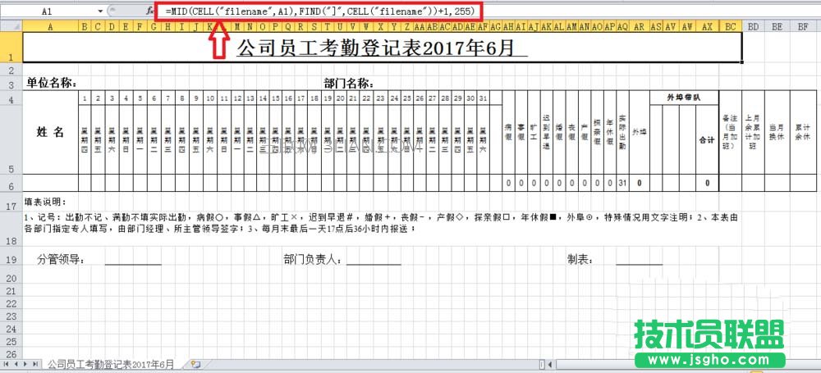Open the Name Box dropdown arrow
This screenshot has width=821, height=373.
point(100,11)
